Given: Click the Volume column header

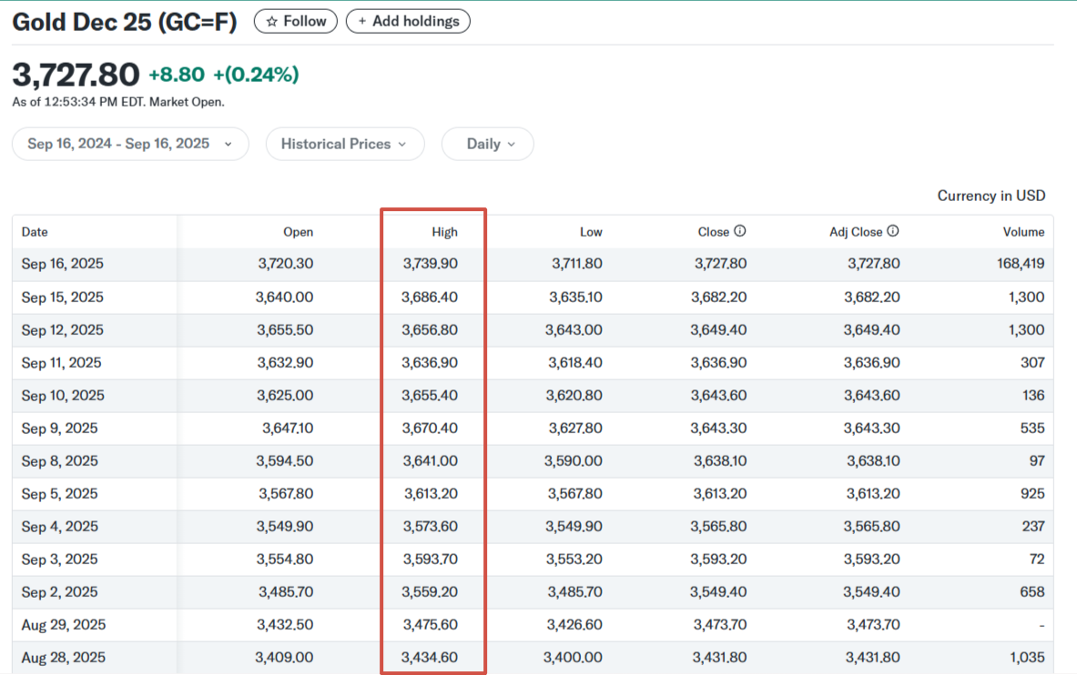Looking at the screenshot, I should (x=1023, y=232).
